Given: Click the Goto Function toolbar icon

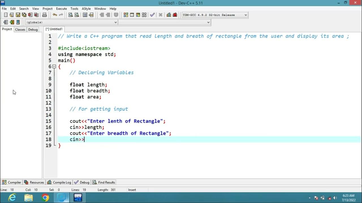Looking at the screenshot, I should coord(85,15).
